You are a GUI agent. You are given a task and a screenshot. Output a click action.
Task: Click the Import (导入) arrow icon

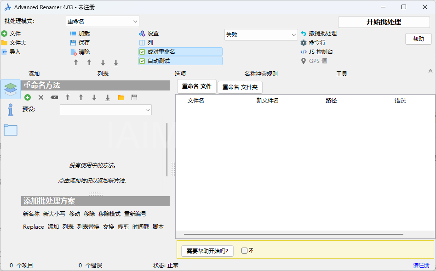4,52
